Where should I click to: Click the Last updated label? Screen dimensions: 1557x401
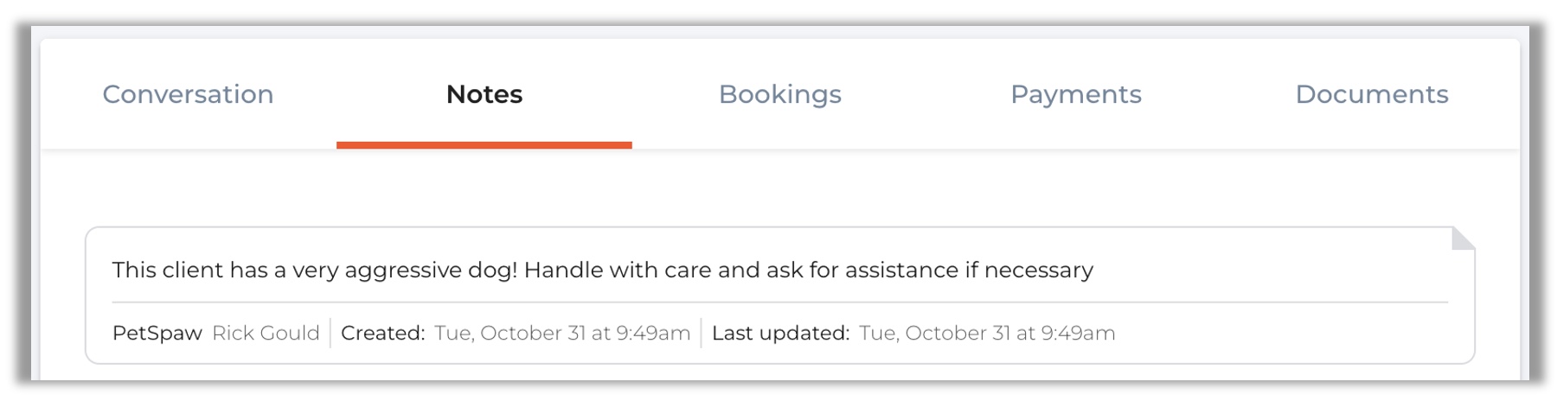tap(780, 334)
